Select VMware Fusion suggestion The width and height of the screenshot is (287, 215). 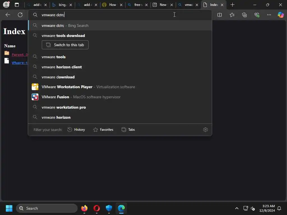pos(120,97)
